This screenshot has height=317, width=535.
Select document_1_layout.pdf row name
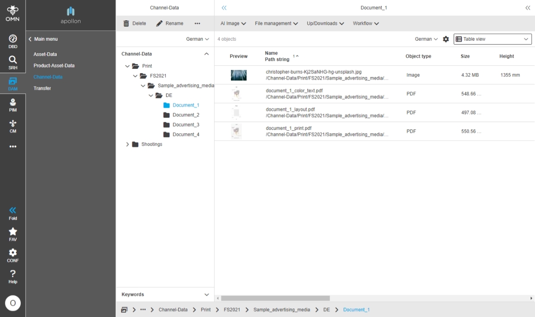pos(290,109)
